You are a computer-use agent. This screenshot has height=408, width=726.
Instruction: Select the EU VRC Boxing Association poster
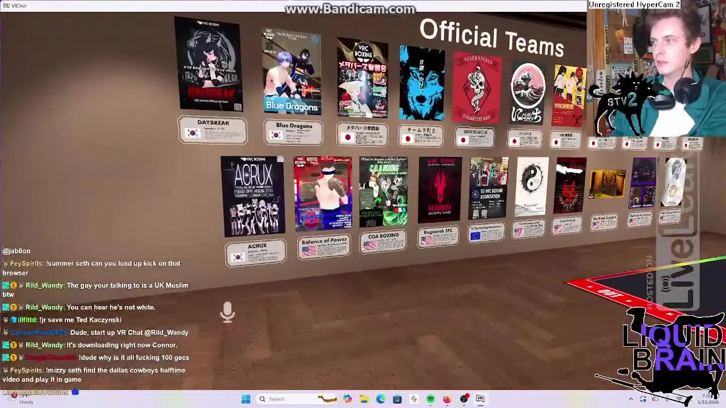(488, 189)
